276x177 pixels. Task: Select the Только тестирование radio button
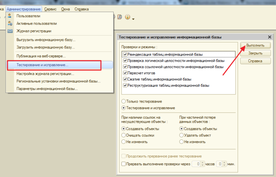(x=124, y=101)
